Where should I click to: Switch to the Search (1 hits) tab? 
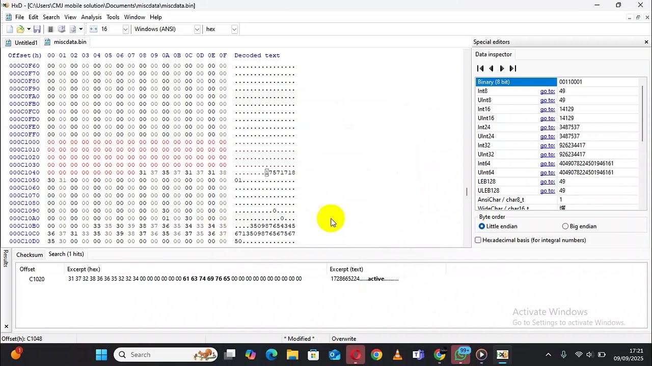tap(66, 254)
